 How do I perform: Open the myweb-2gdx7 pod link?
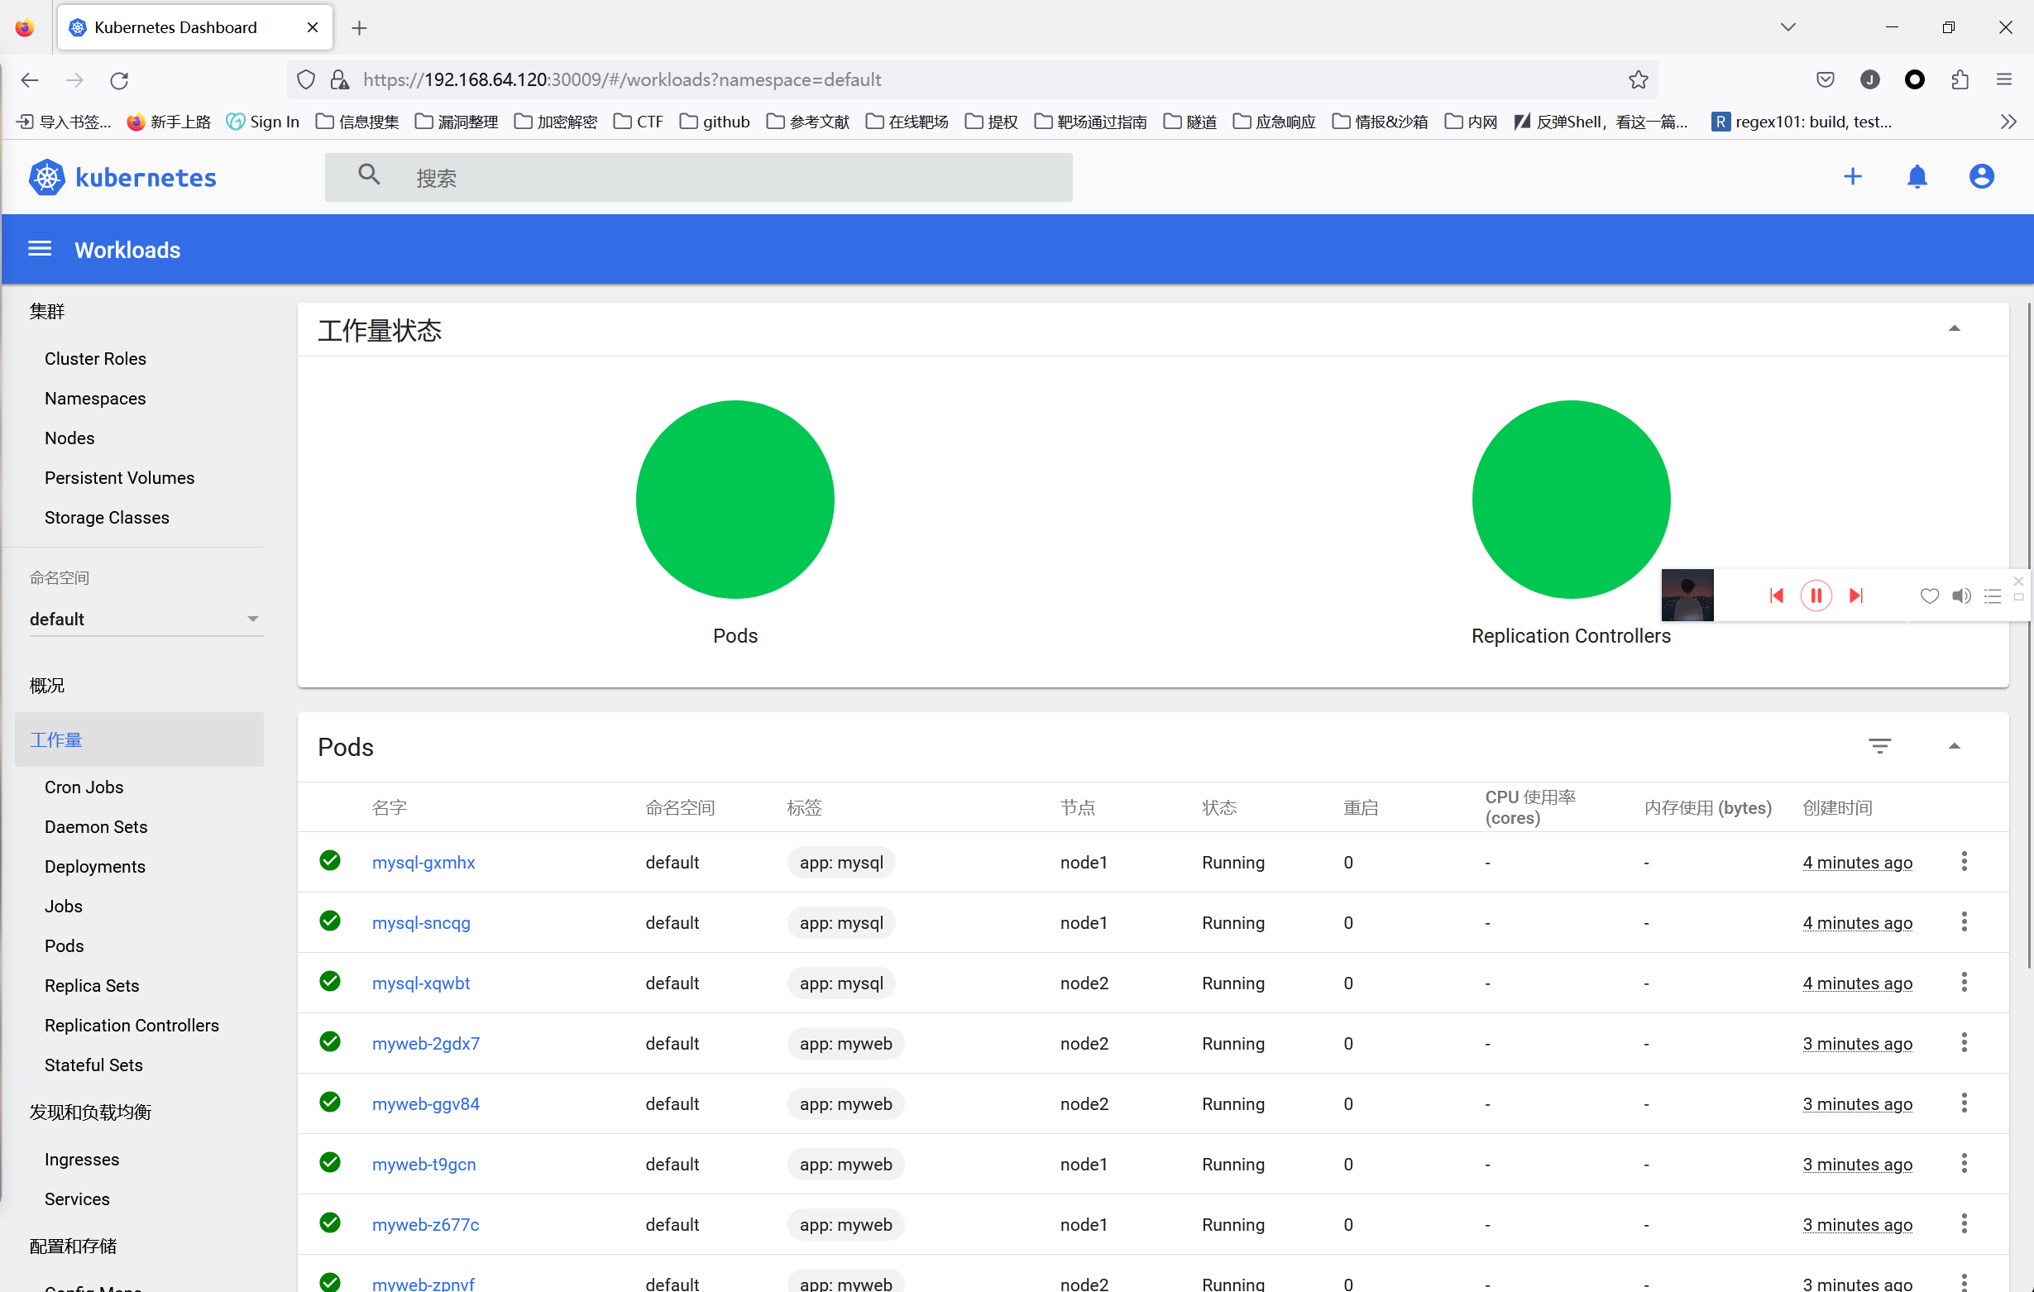click(426, 1043)
